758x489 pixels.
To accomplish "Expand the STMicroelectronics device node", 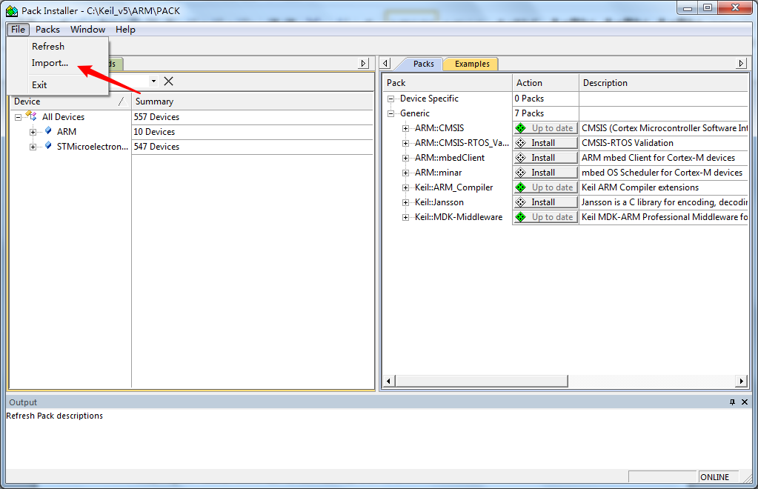I will pos(33,147).
